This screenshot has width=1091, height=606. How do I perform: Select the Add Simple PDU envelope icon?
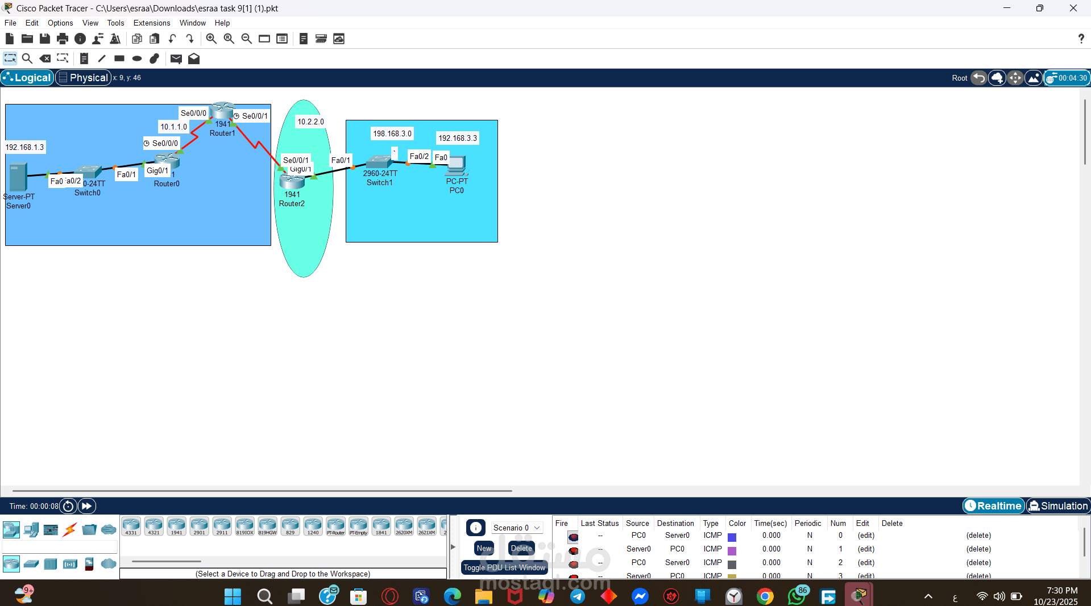[176, 58]
